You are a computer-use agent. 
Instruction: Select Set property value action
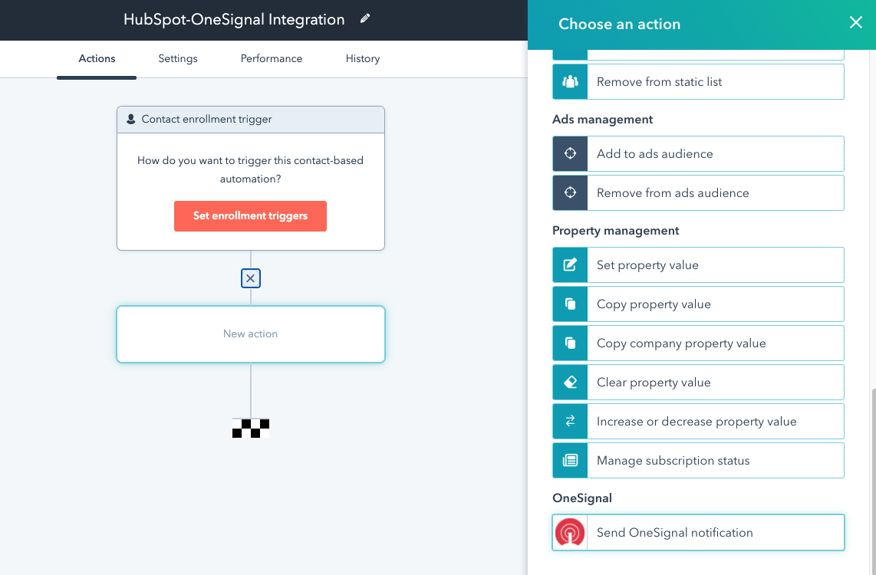click(x=698, y=264)
